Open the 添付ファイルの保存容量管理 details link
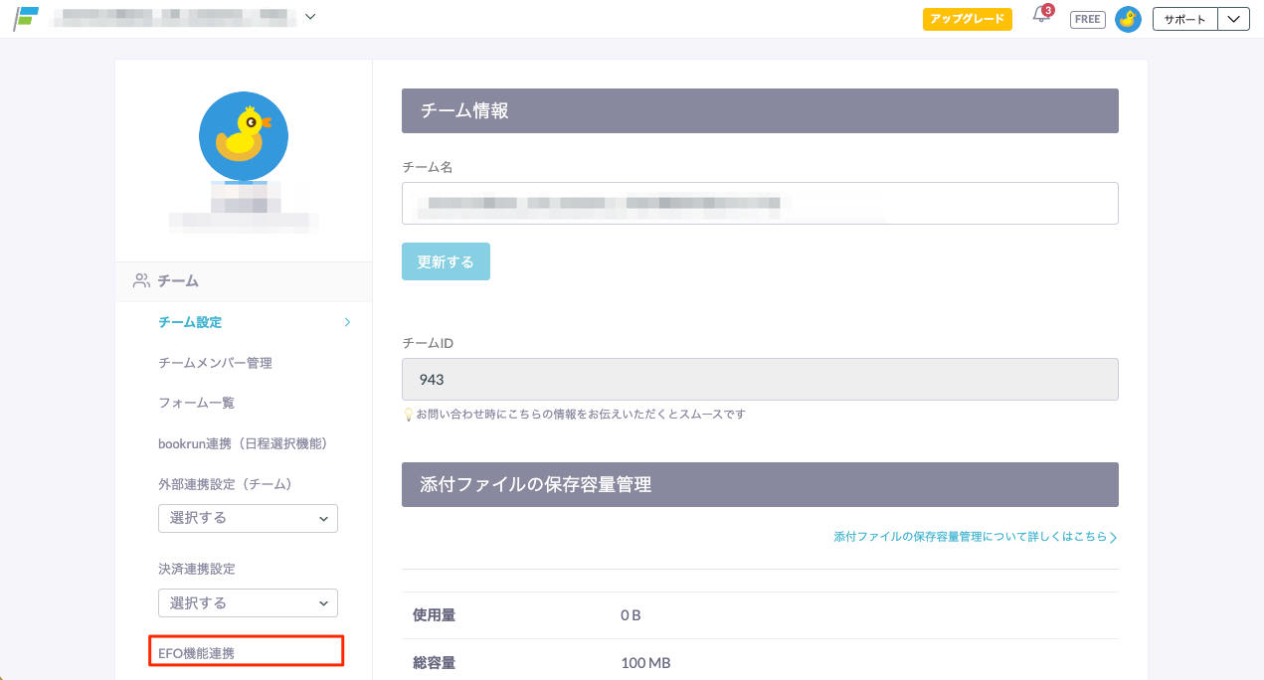The image size is (1264, 680). tap(975, 537)
